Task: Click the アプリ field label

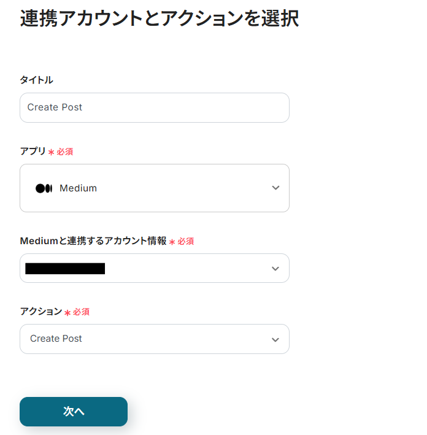Action: [x=33, y=151]
